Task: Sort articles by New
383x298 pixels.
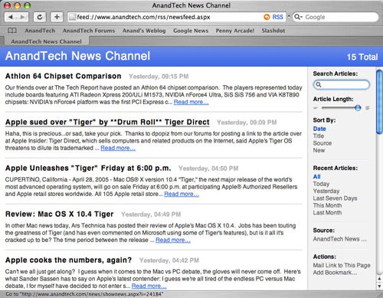Action: coord(319,150)
